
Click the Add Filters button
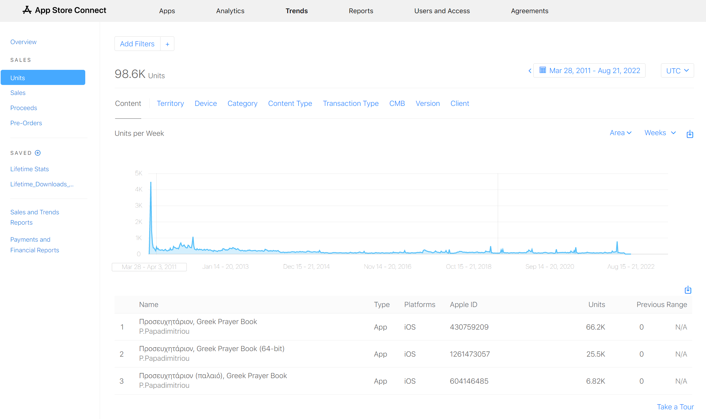[137, 44]
